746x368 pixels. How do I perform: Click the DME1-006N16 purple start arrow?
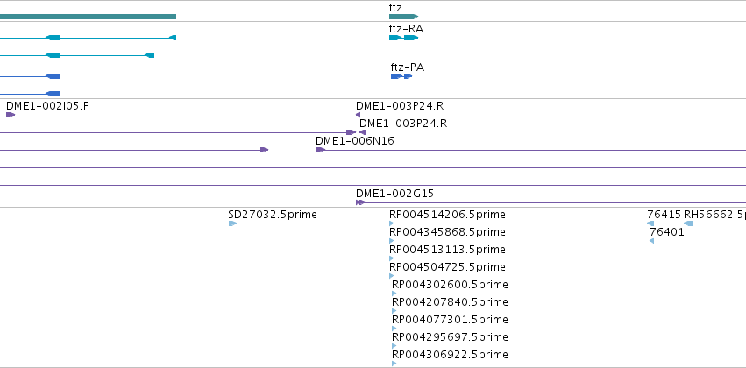(320, 150)
